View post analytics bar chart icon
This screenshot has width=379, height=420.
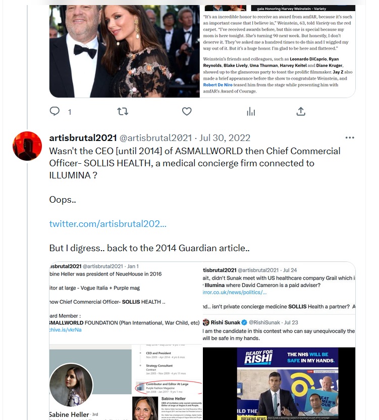251,111
